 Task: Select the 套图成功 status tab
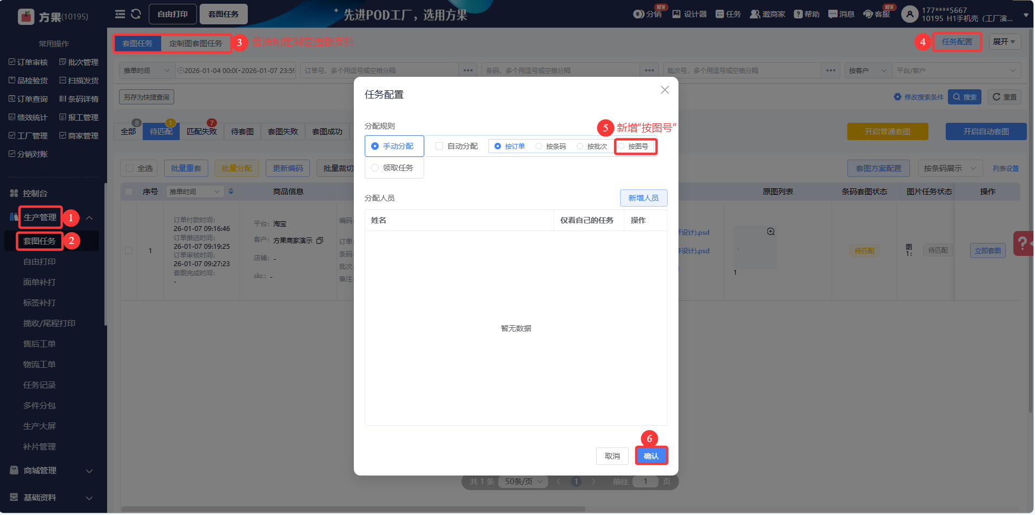(327, 131)
